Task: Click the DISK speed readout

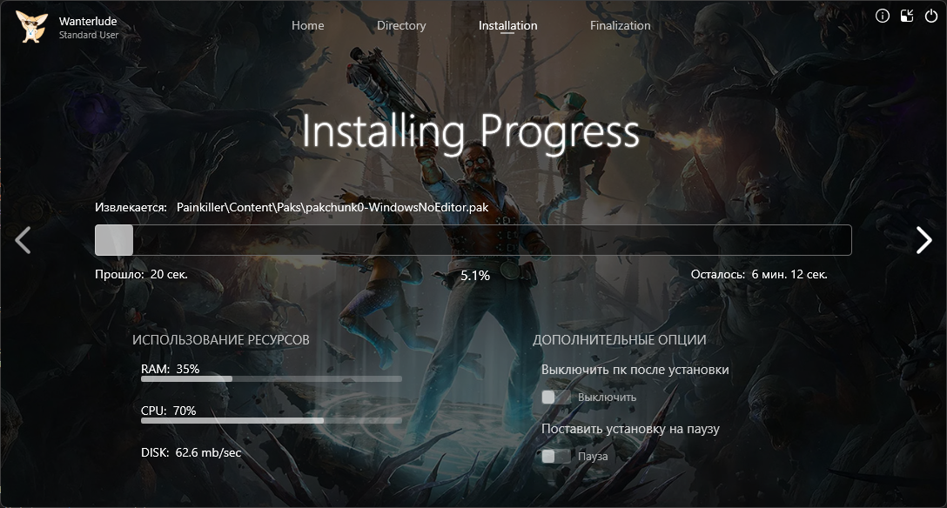Action: [191, 452]
